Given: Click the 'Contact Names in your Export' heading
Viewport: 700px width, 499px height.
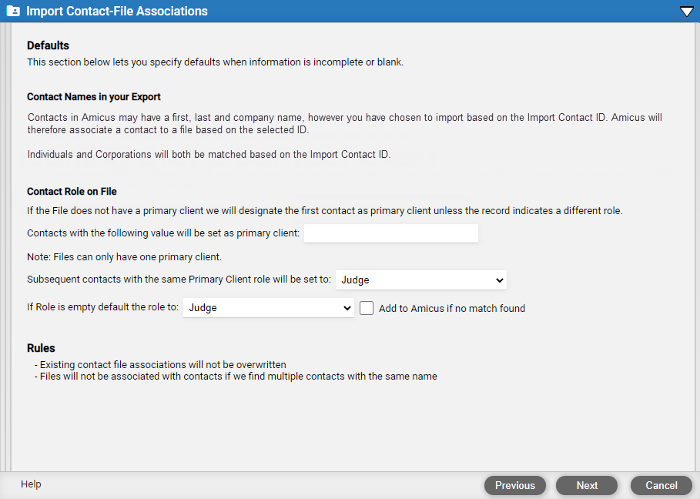Looking at the screenshot, I should click(x=94, y=97).
